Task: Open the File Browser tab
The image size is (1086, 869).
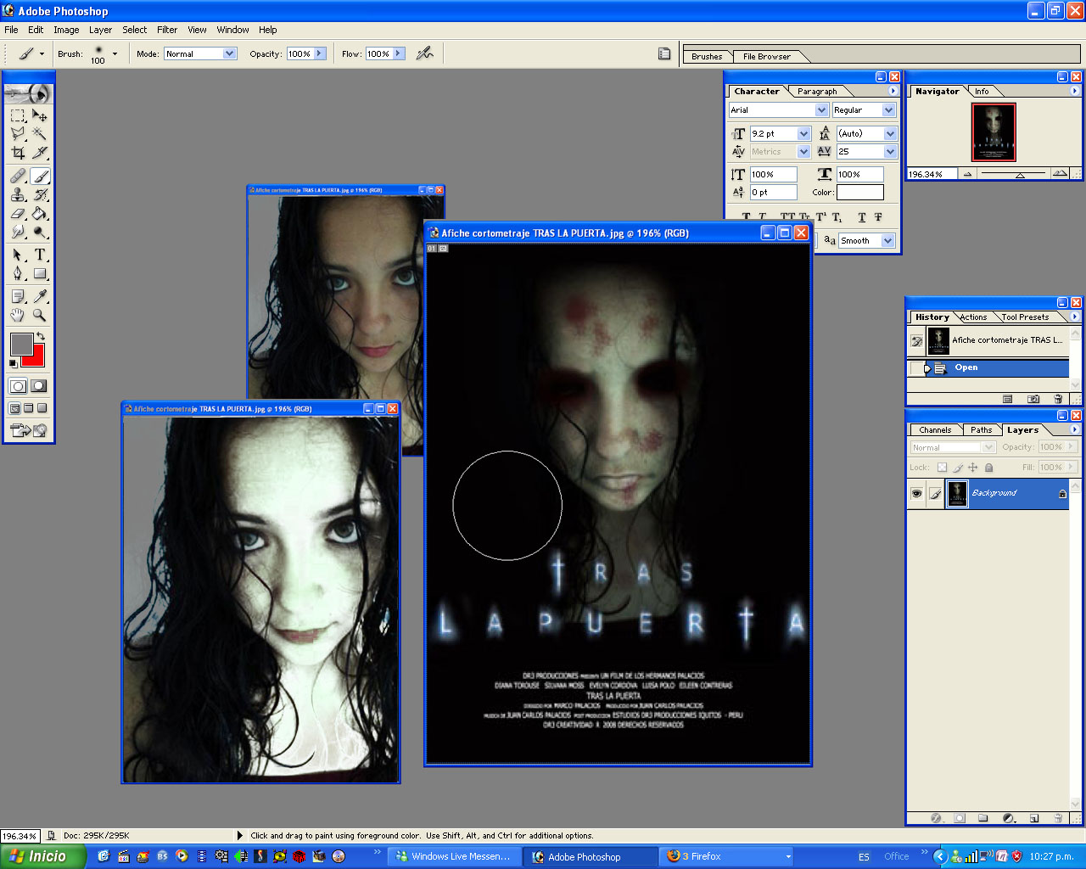Action: pyautogui.click(x=766, y=57)
